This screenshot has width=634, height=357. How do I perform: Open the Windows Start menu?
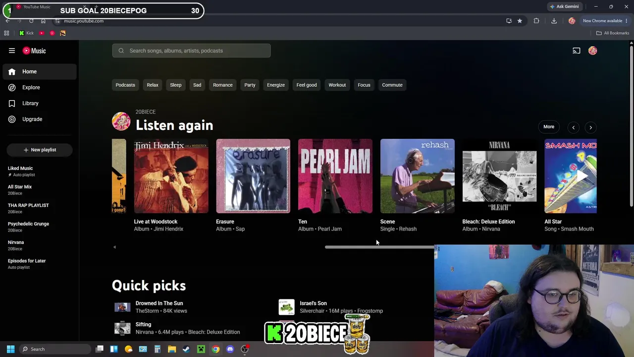[10, 349]
